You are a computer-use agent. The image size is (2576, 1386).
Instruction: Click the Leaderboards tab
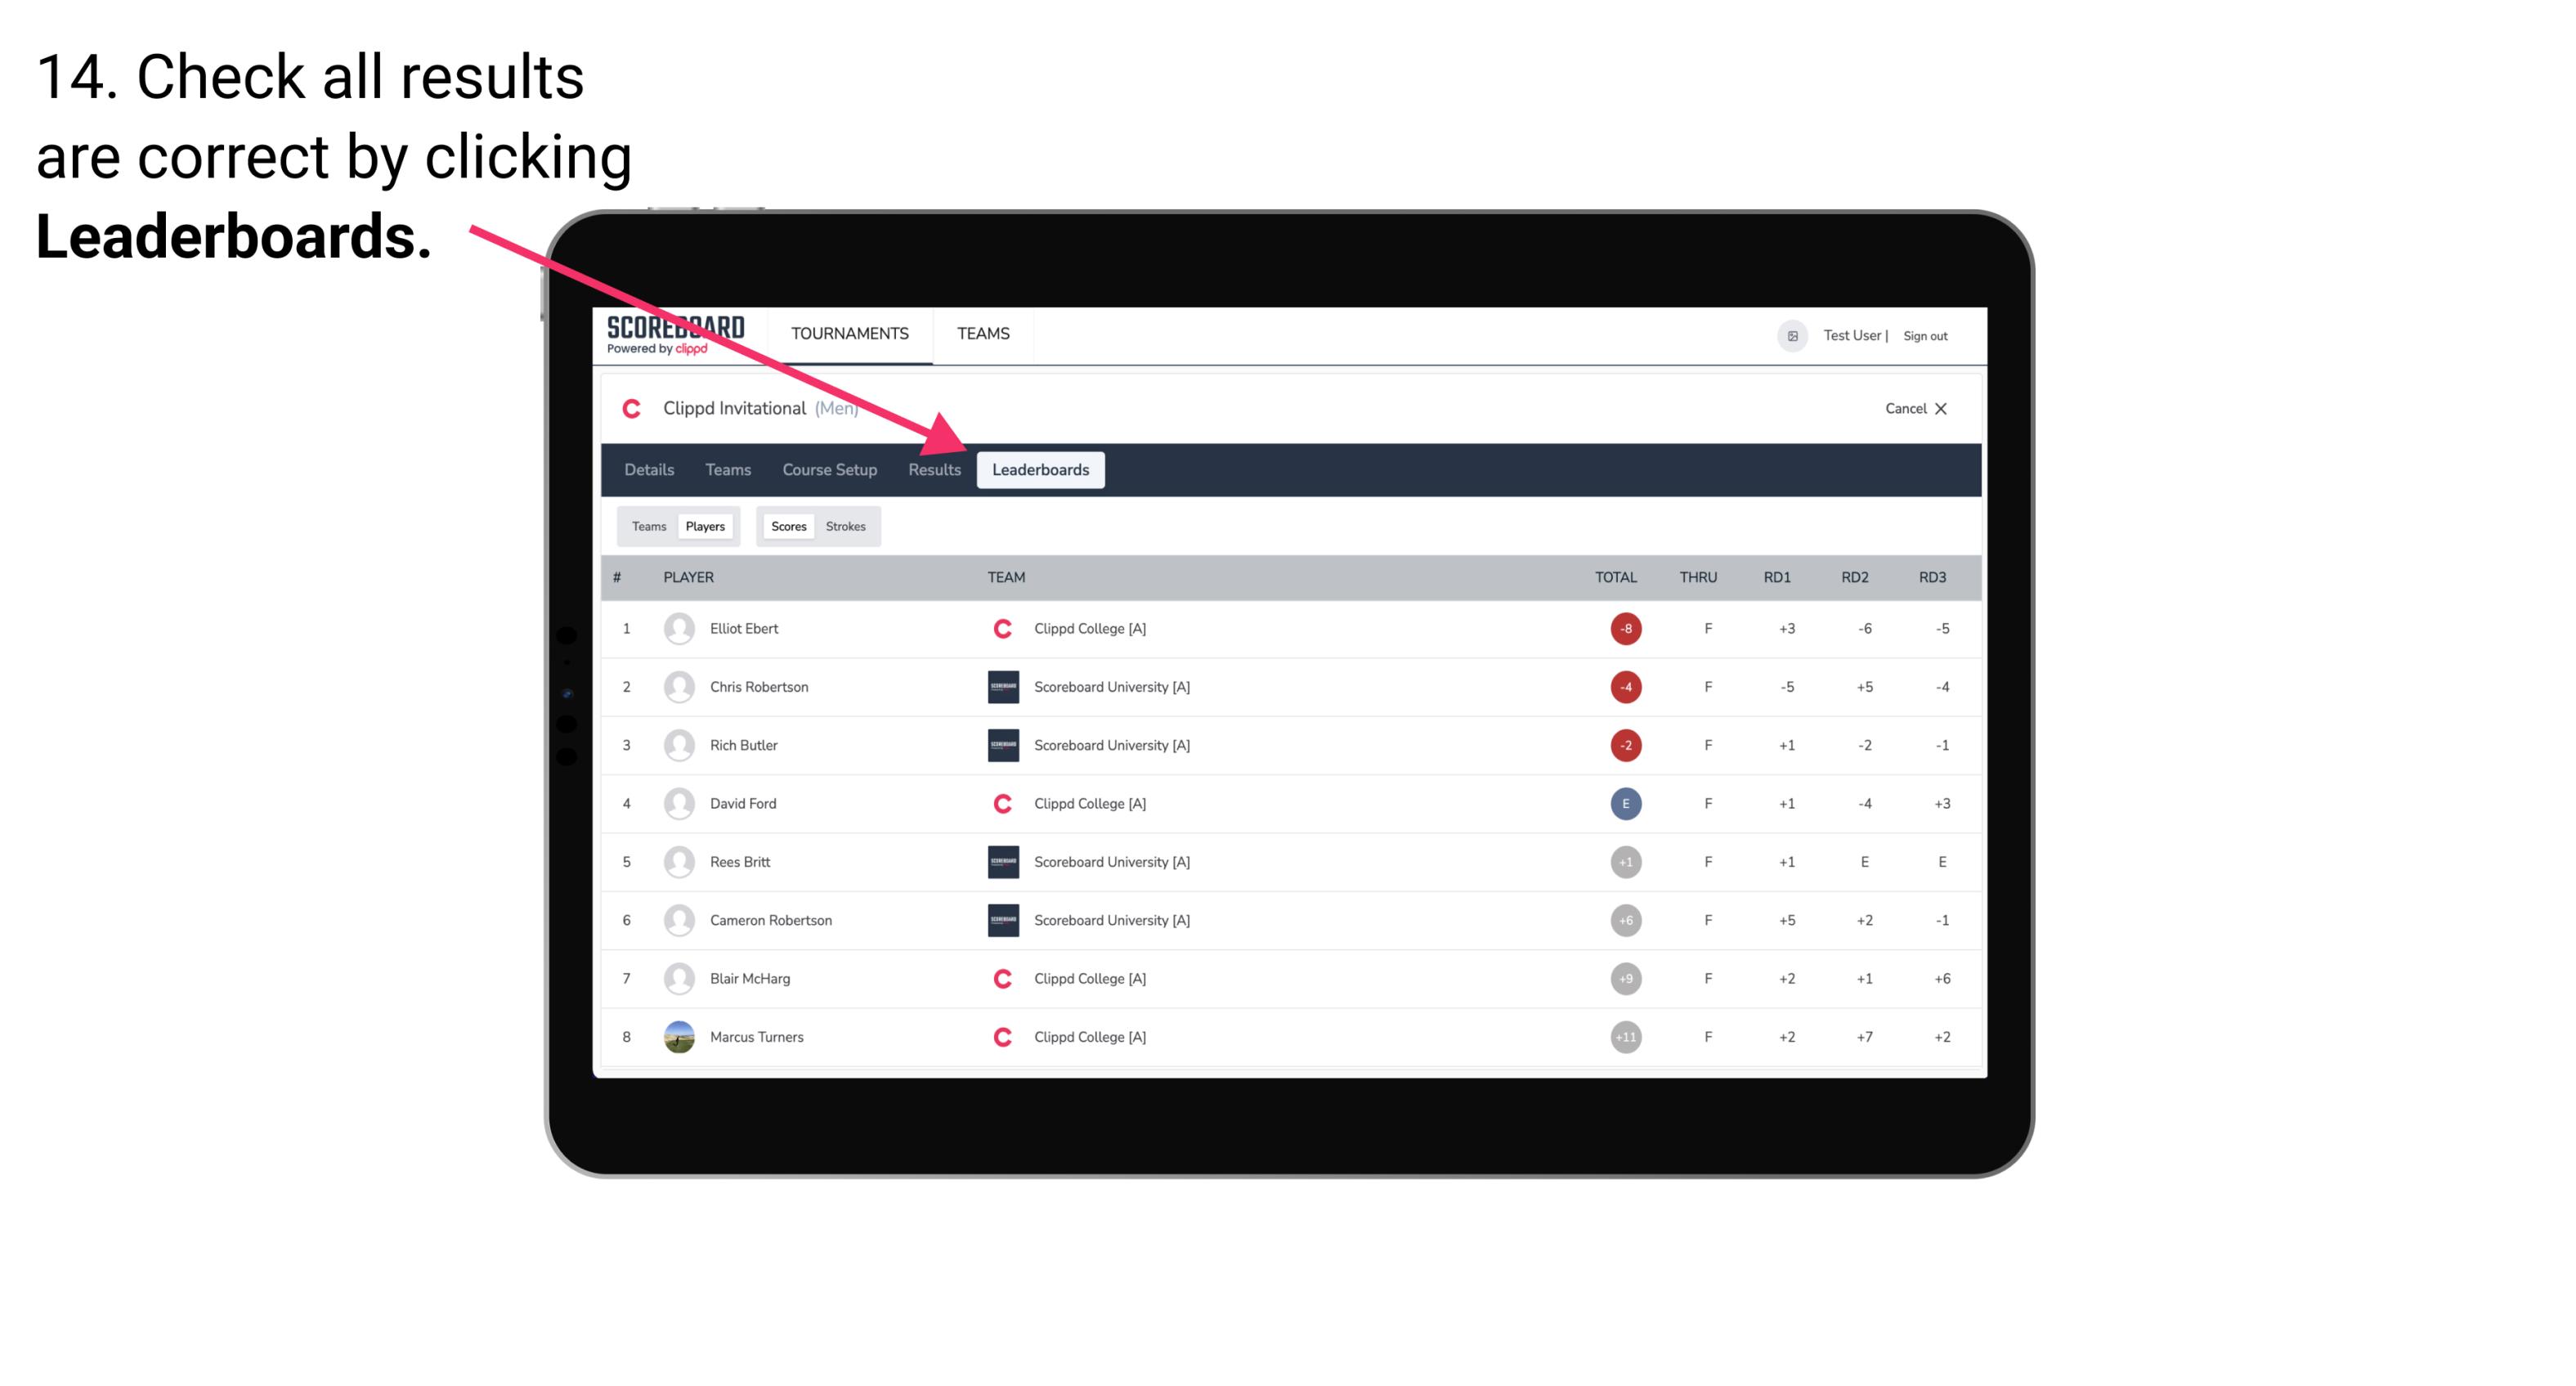1042,471
